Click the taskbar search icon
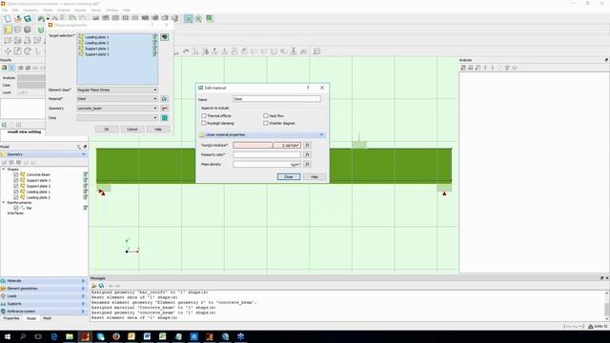This screenshot has height=343, width=610. (x=23, y=336)
